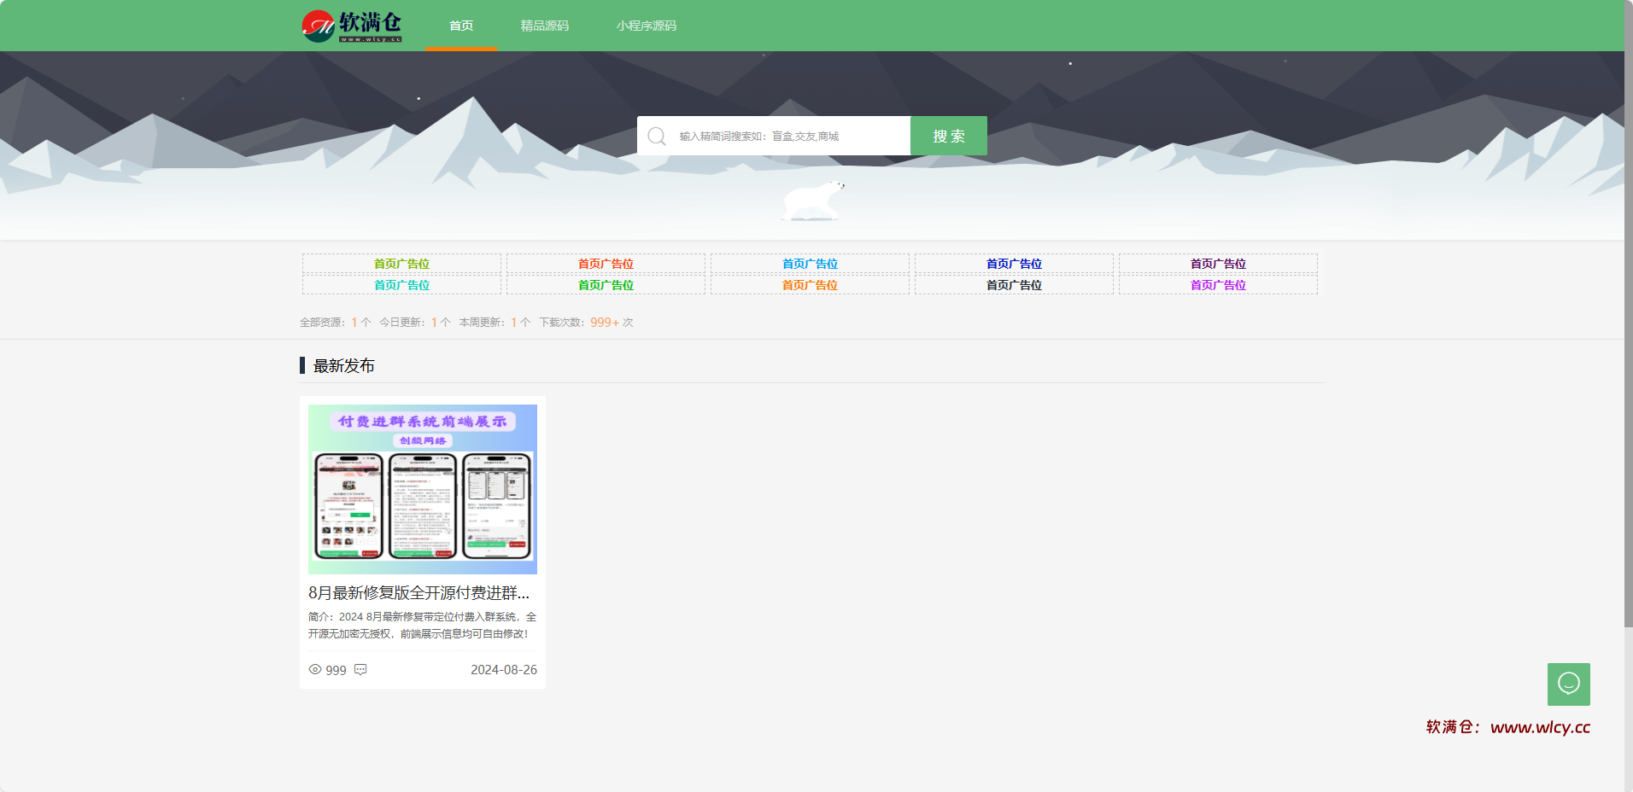Open the orange 首页广告位 ad link
1633x792 pixels.
tap(810, 285)
